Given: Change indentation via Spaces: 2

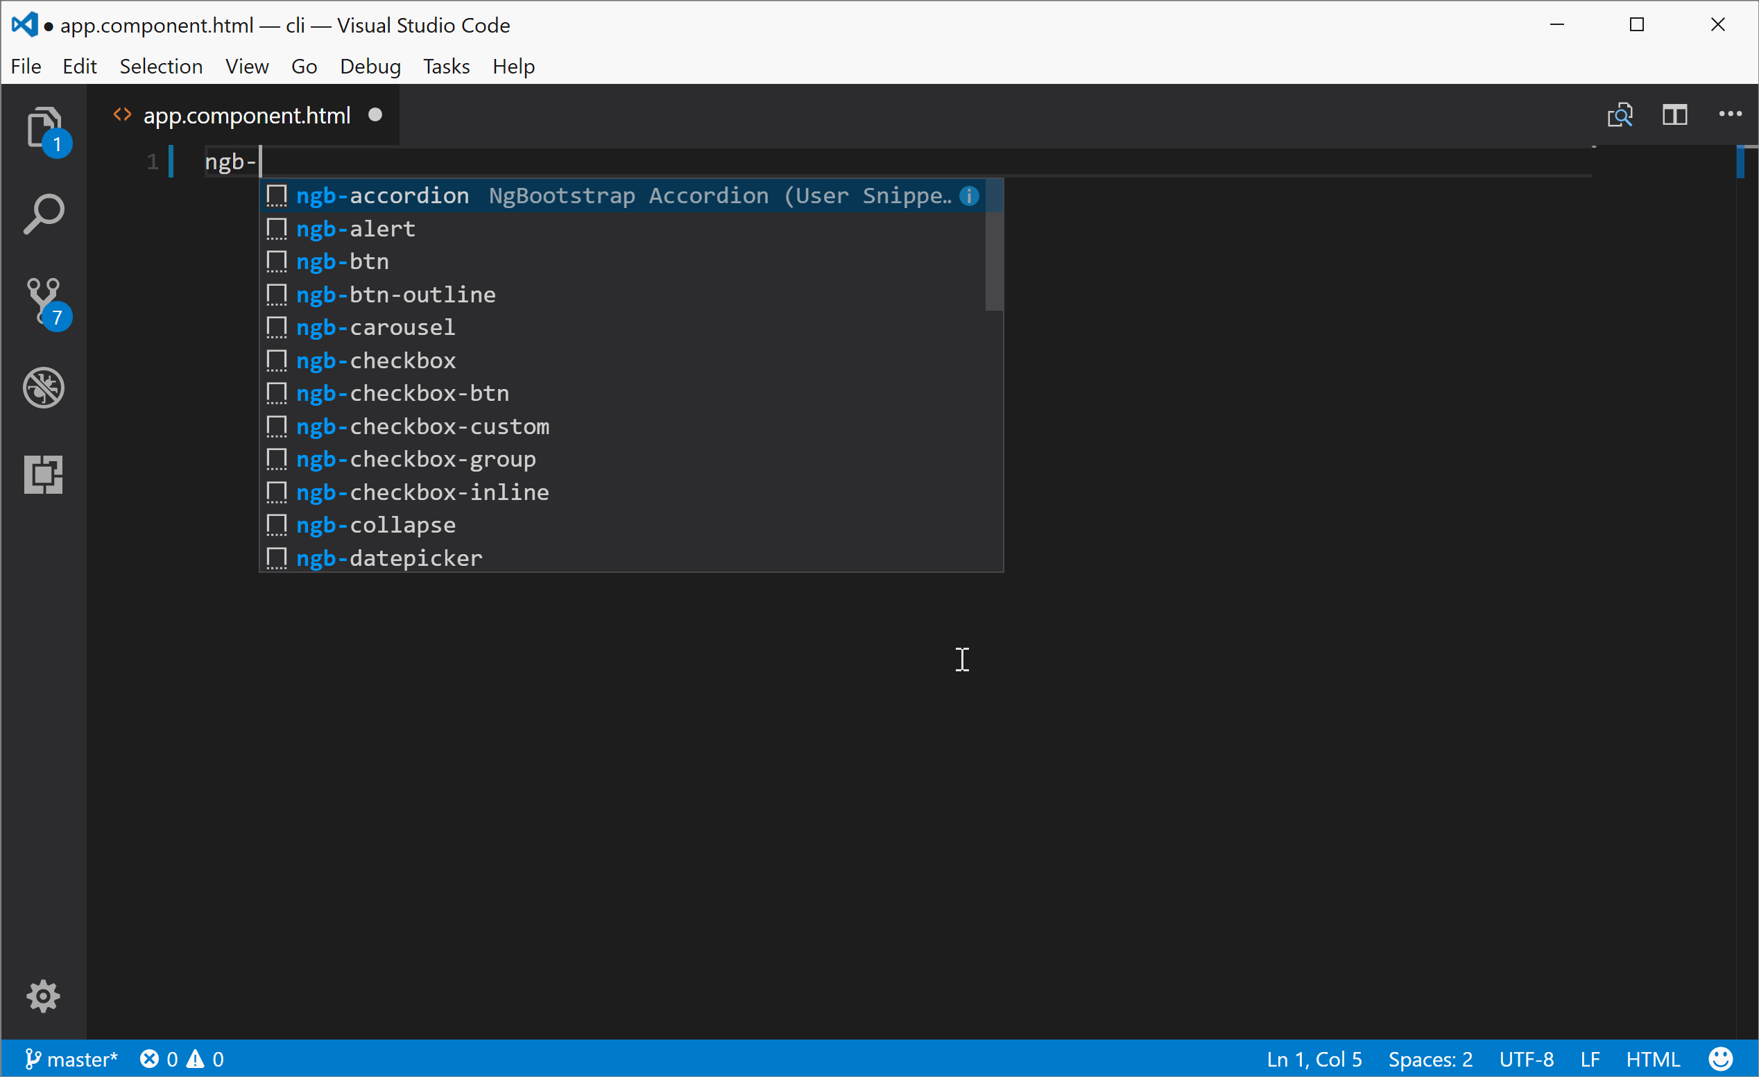Looking at the screenshot, I should tap(1430, 1059).
